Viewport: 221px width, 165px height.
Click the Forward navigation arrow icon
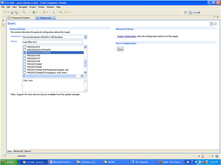coord(72,12)
